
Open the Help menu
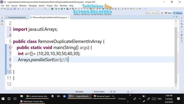[71, 6]
